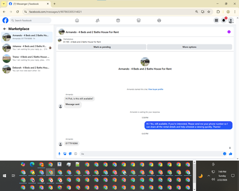Click the browser forward arrow
This screenshot has height=191, width=239.
tap(11, 12)
